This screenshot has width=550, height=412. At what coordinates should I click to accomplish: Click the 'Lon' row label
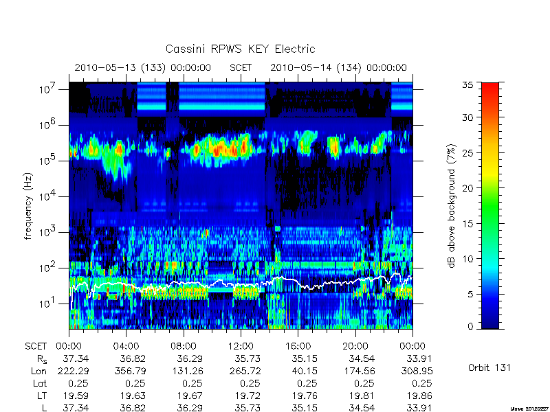(38, 371)
